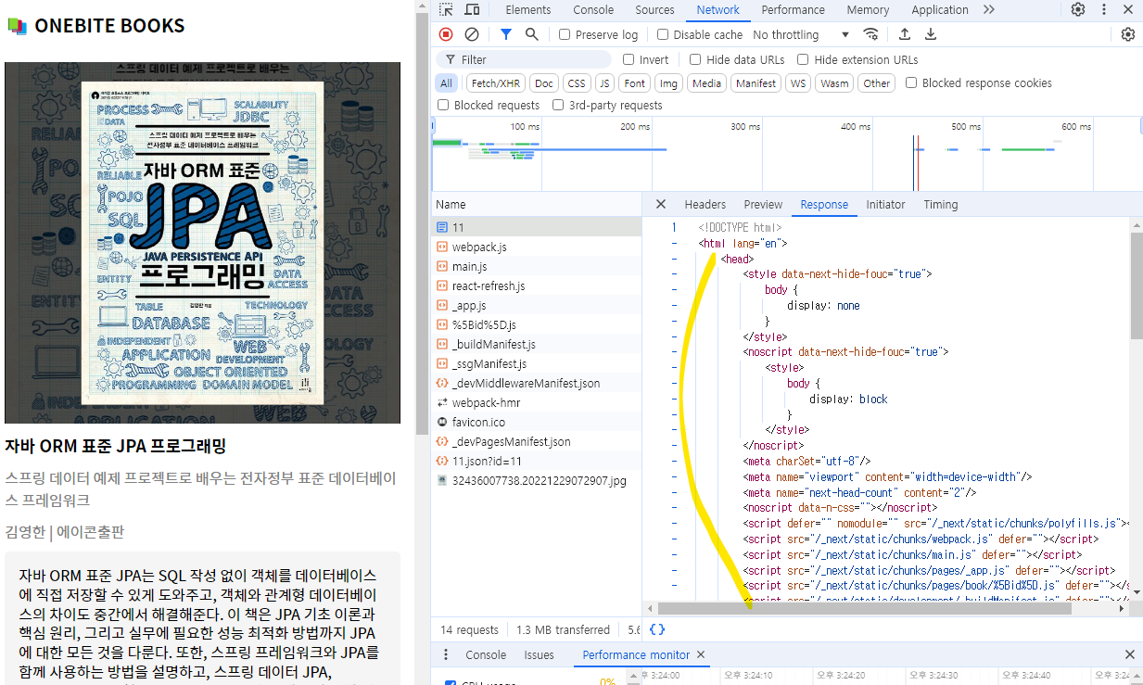Show the request Initiator tab
1143x685 pixels.
[x=885, y=204]
